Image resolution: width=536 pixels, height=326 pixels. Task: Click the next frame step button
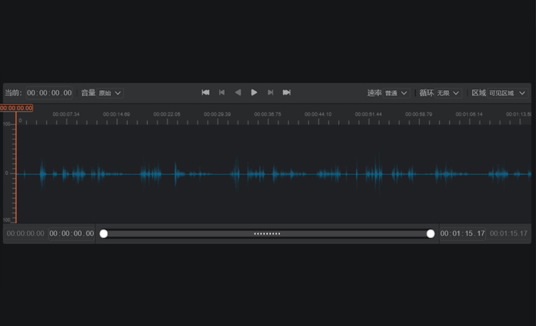(x=270, y=92)
